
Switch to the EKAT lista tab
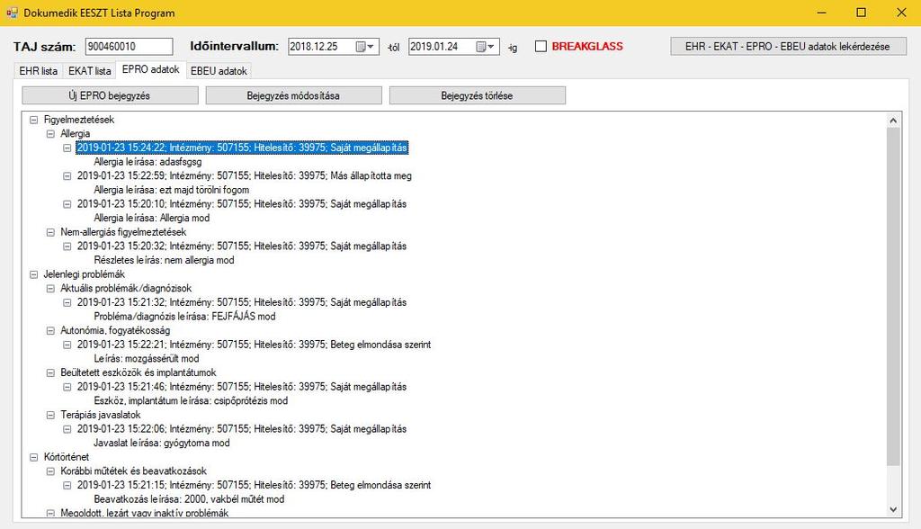point(89,71)
